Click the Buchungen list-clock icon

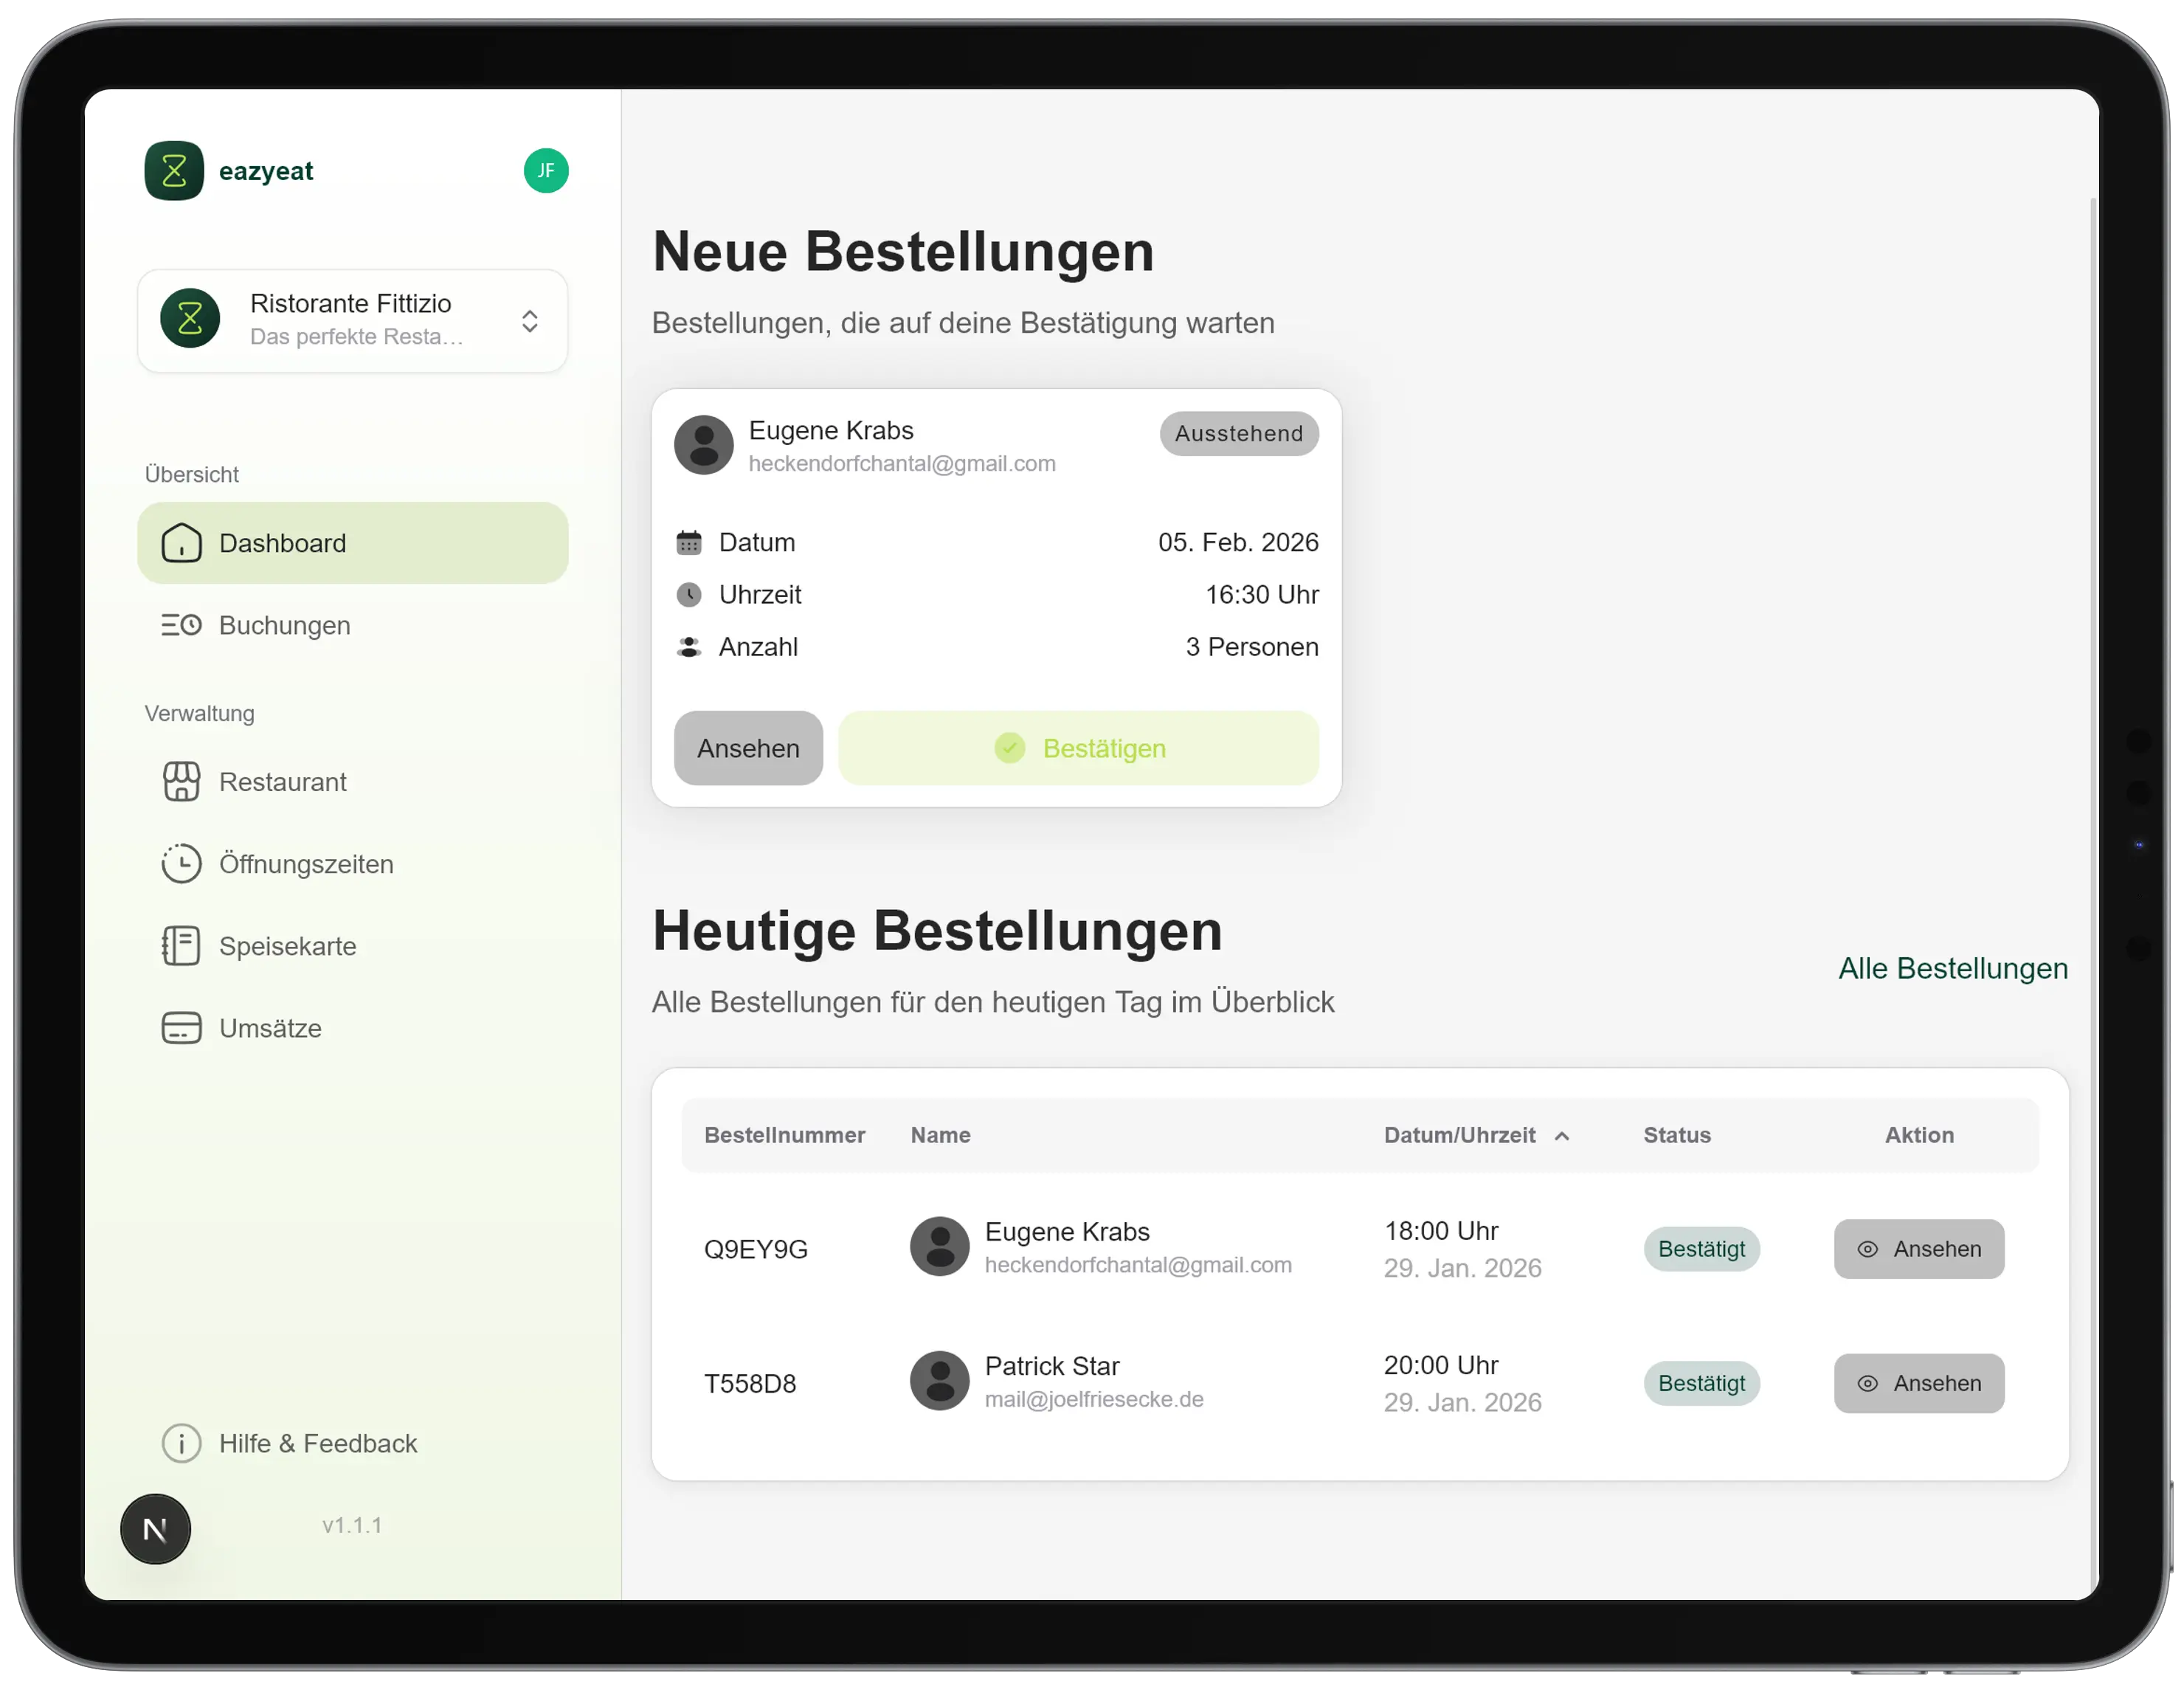tap(181, 625)
